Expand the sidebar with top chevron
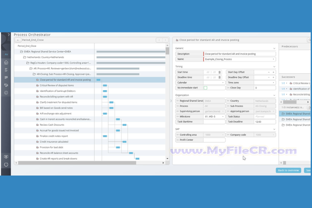 coord(9,35)
